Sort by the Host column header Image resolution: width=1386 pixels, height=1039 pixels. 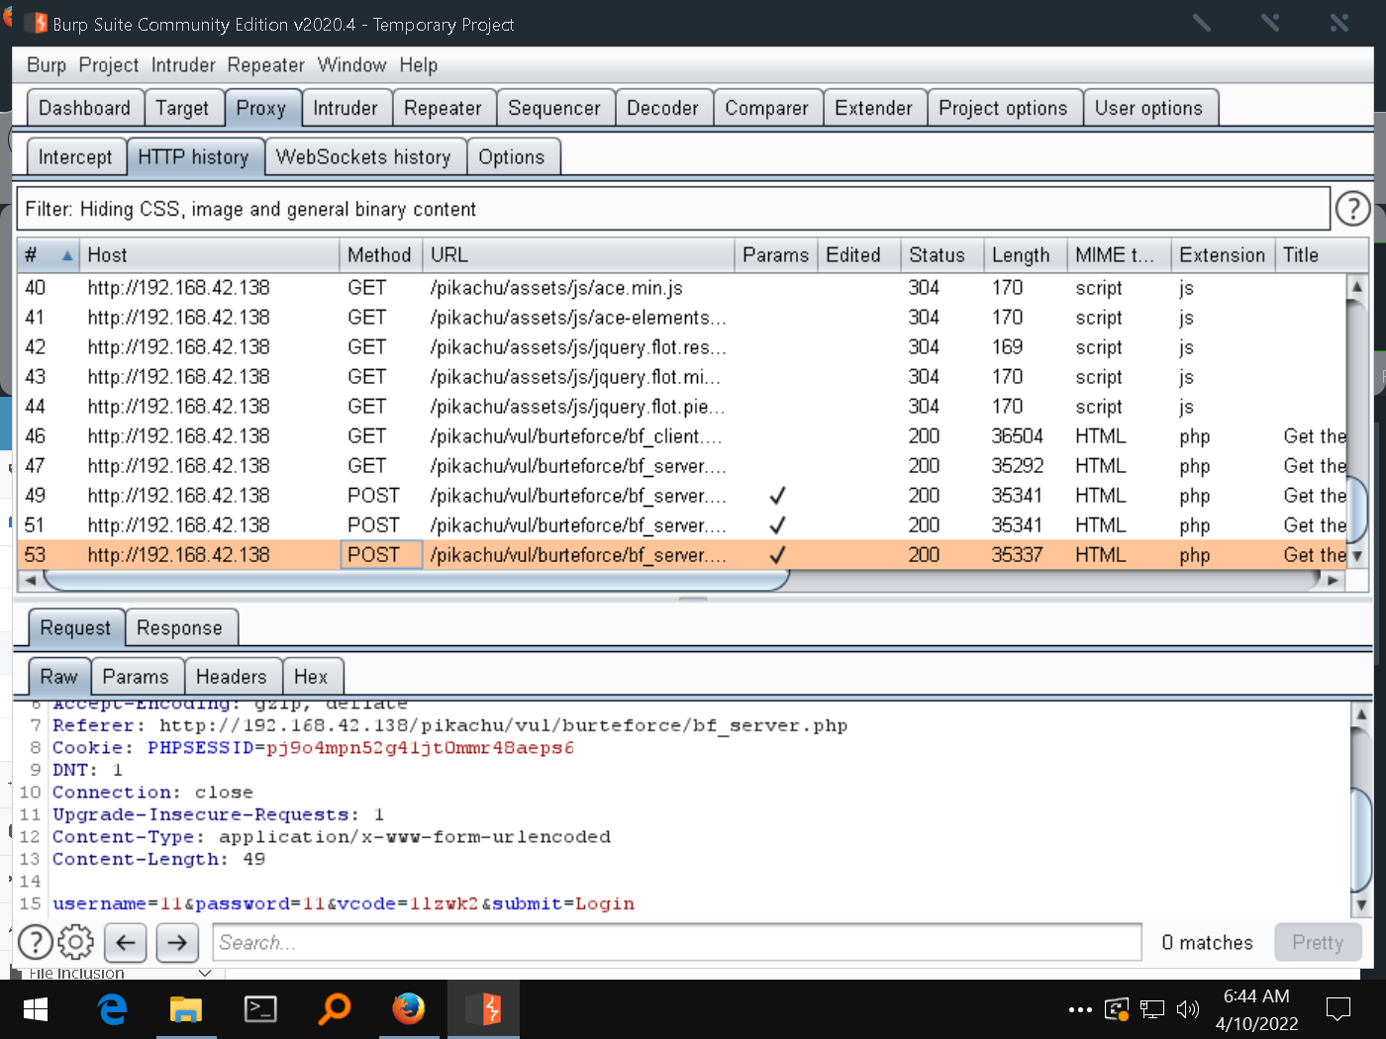pyautogui.click(x=210, y=255)
